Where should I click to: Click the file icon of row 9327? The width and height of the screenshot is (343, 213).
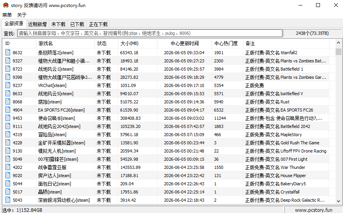(8, 60)
